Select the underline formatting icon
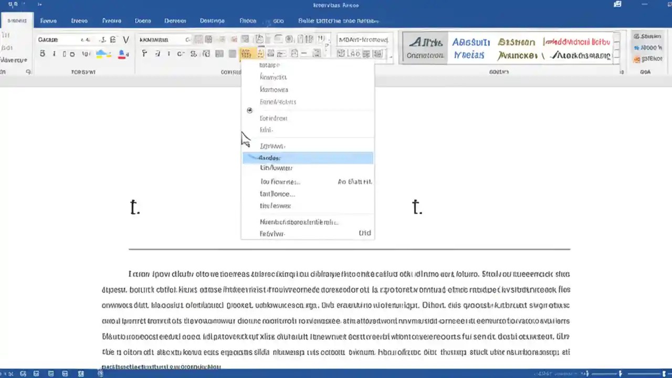Image resolution: width=672 pixels, height=378 pixels. point(65,53)
